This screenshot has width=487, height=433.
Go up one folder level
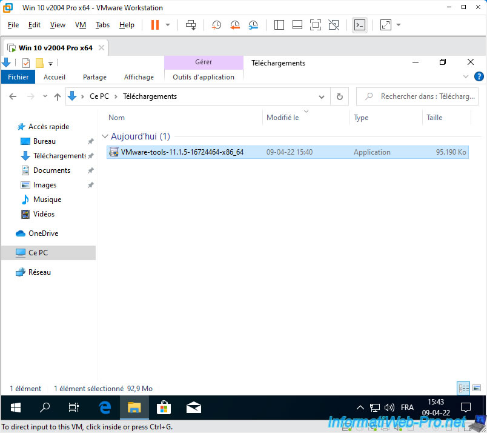tap(58, 97)
